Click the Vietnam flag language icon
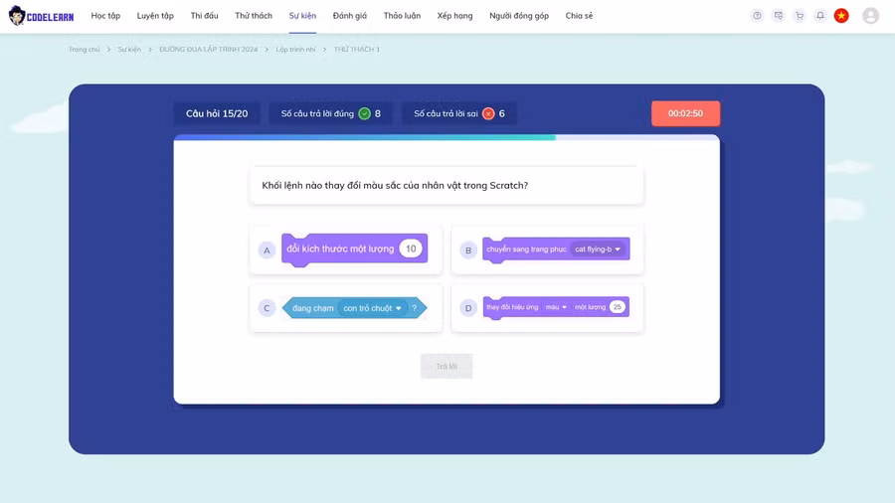The height and width of the screenshot is (503, 895). (x=841, y=16)
